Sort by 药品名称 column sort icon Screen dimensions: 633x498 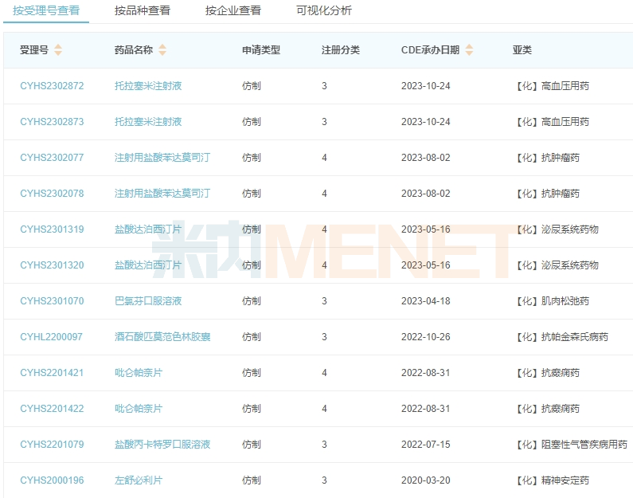point(162,50)
